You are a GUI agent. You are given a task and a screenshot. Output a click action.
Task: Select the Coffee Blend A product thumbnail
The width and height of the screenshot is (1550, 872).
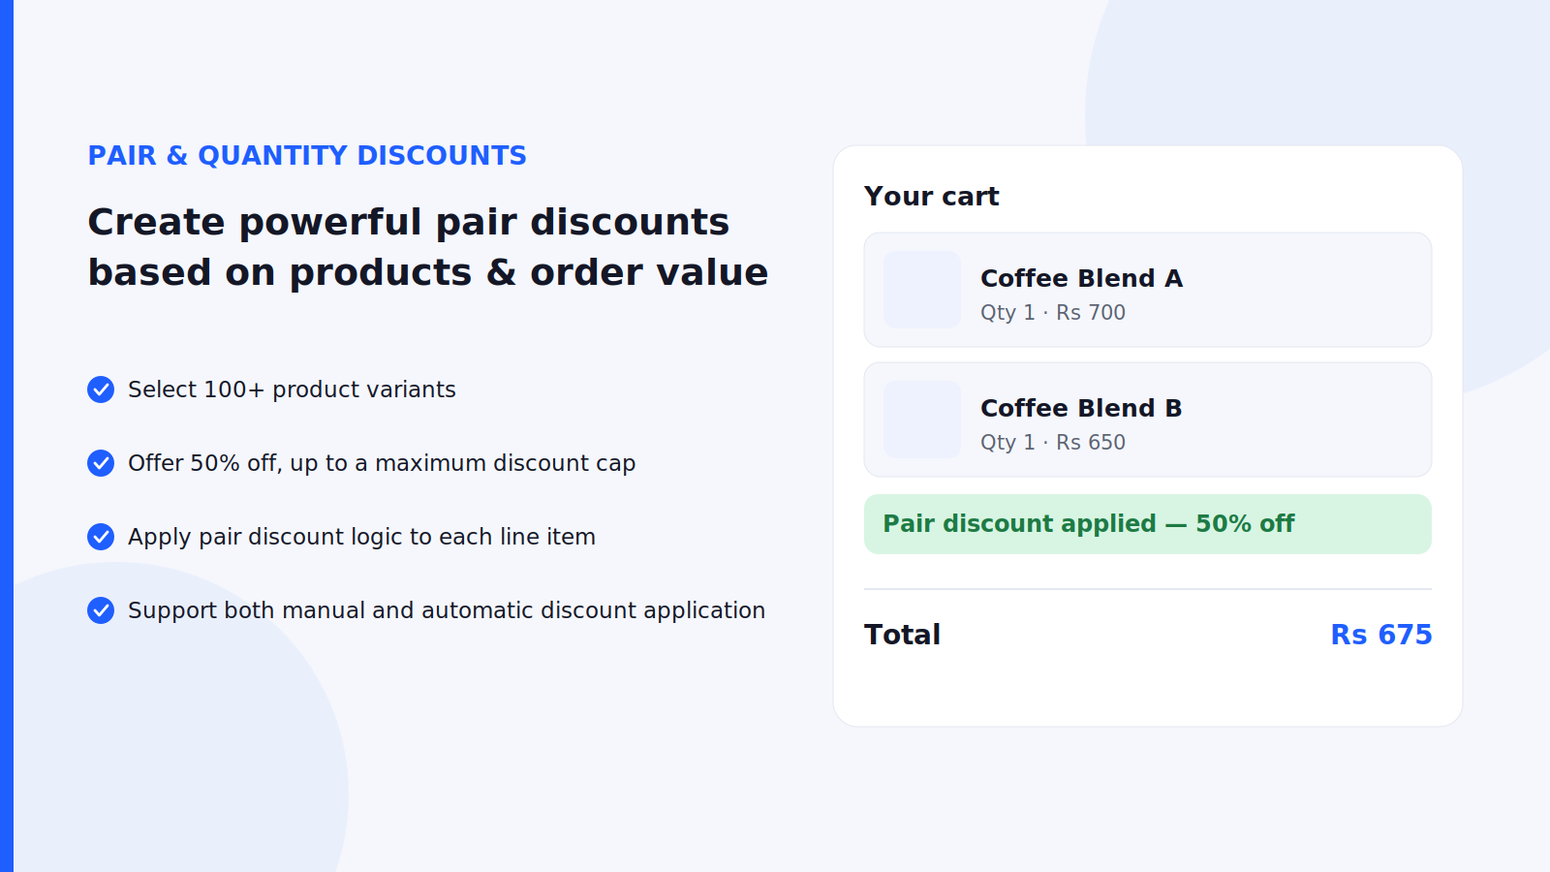922,290
